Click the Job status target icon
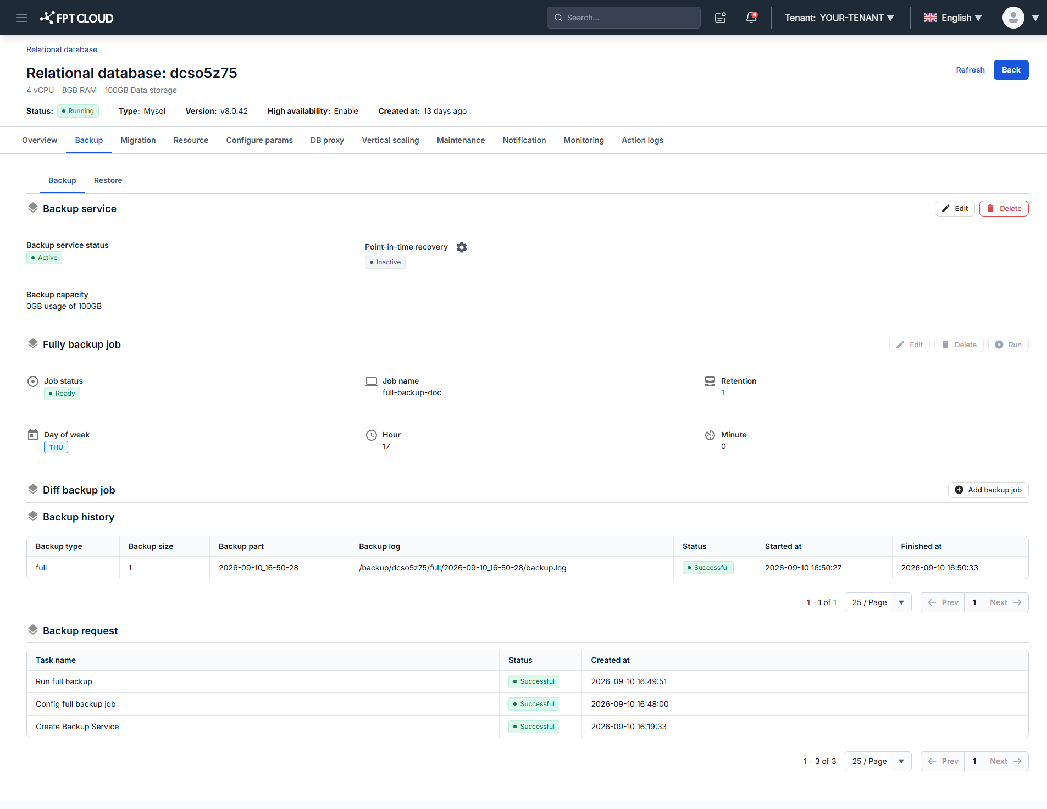 tap(33, 381)
